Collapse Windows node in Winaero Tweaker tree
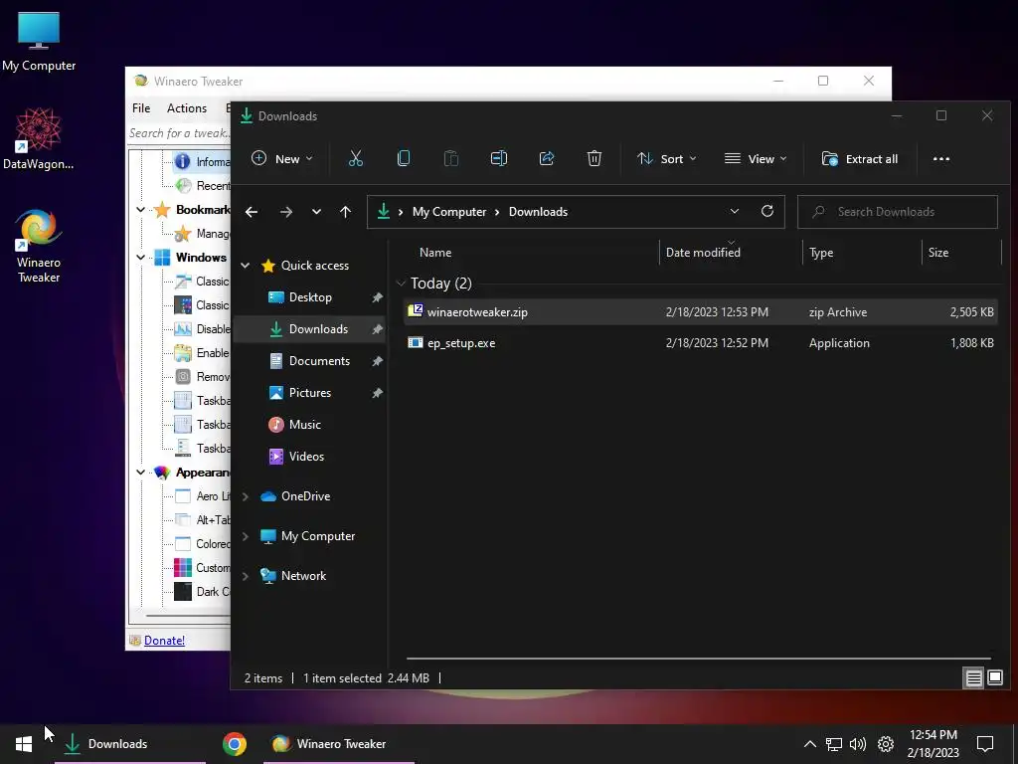The image size is (1018, 764). pyautogui.click(x=140, y=258)
